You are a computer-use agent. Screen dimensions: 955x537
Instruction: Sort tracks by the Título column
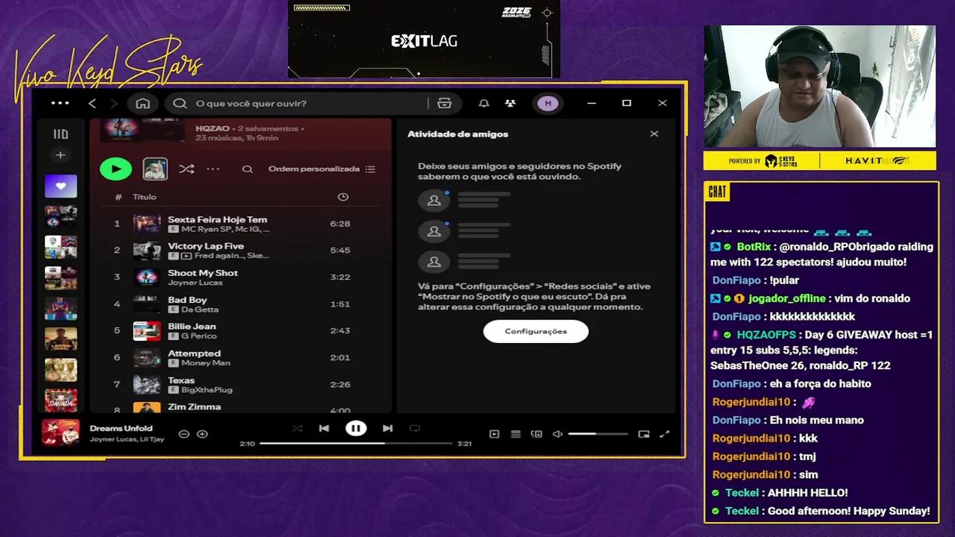(x=145, y=197)
